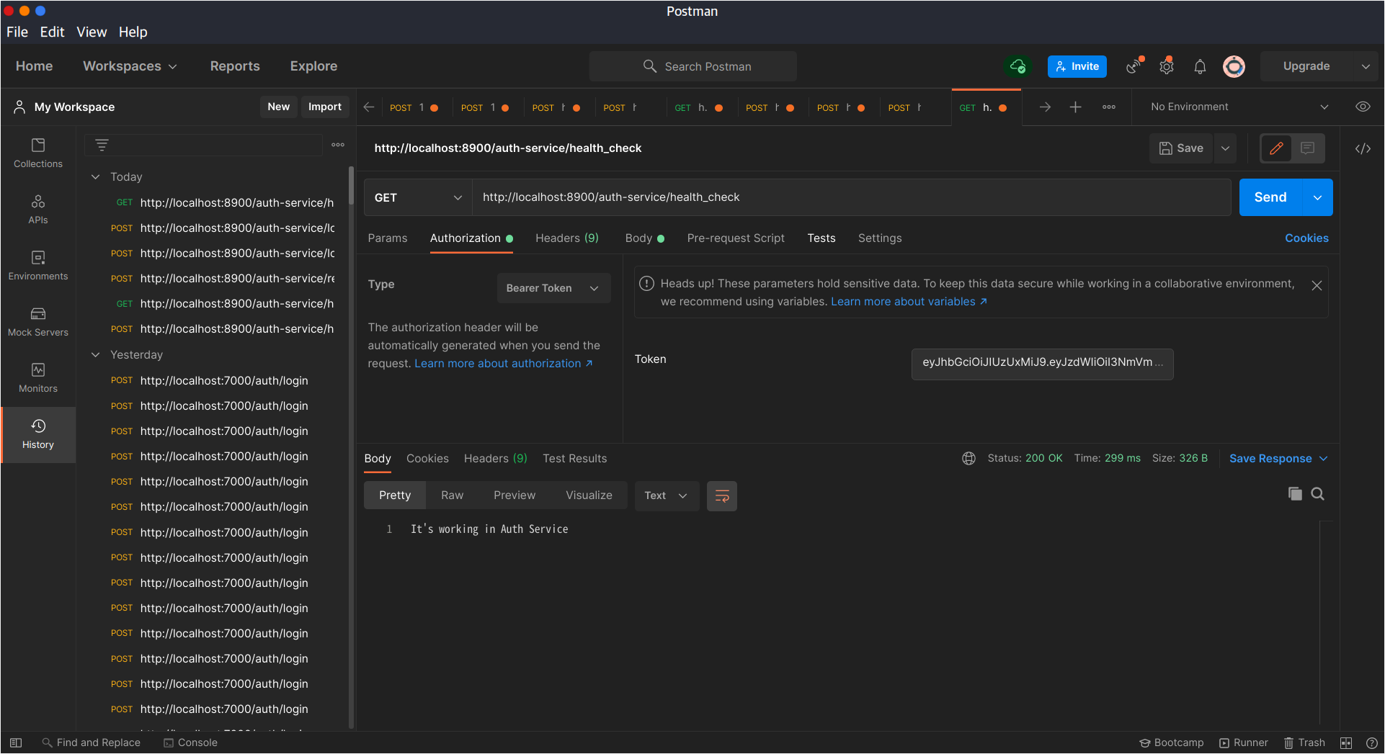1385x754 pixels.
Task: Click the sync status cloud icon
Action: pos(1017,66)
